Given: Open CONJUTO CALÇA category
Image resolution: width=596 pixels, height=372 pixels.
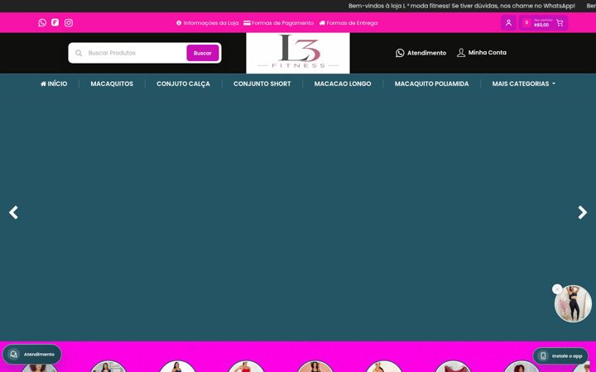Looking at the screenshot, I should 183,83.
